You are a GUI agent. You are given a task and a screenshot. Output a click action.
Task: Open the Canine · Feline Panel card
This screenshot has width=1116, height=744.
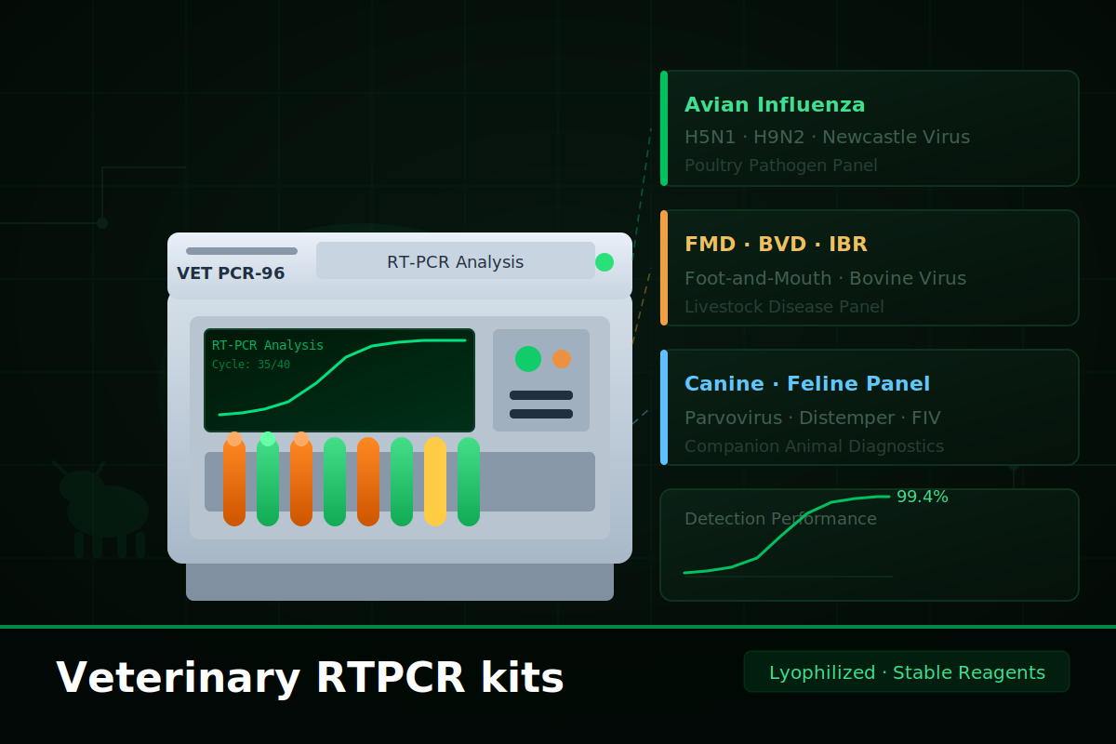click(870, 407)
